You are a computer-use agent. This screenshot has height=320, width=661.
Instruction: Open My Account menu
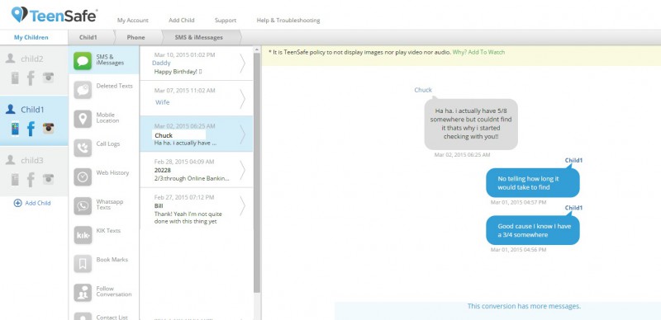133,21
